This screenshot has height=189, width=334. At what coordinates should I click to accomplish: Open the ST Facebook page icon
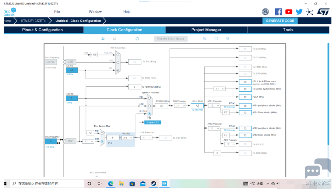tap(278, 12)
